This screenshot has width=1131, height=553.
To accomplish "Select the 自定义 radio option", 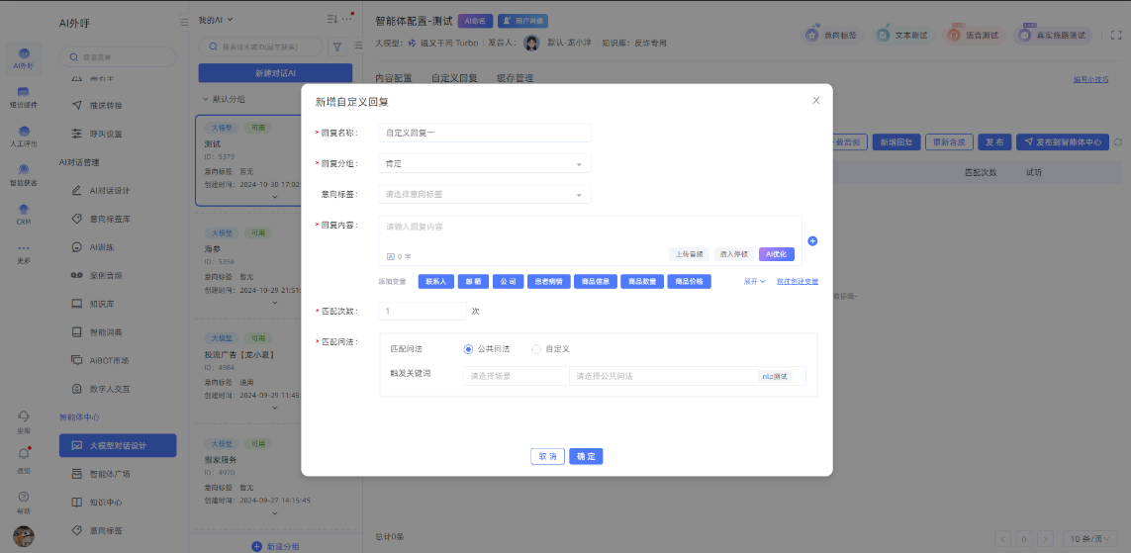I will click(x=536, y=349).
